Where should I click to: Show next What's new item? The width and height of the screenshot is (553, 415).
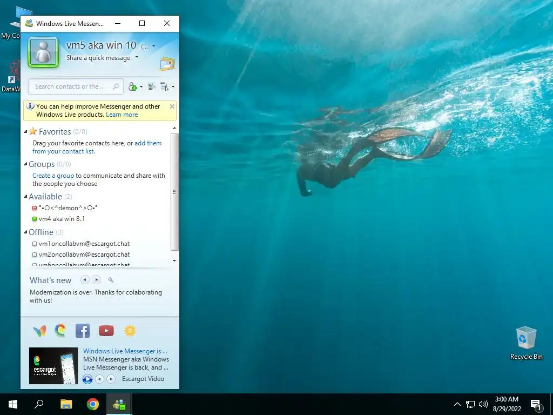click(96, 280)
